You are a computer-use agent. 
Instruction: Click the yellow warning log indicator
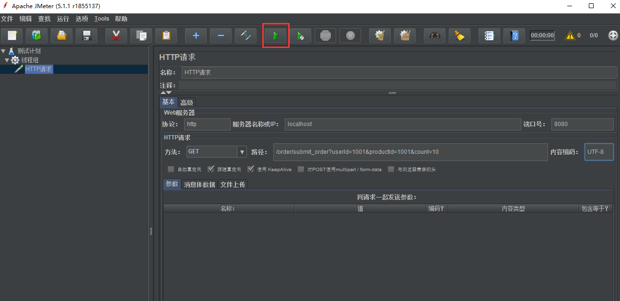pos(570,35)
